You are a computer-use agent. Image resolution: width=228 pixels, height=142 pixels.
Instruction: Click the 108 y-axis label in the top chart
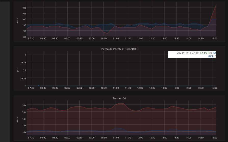[24, 8]
